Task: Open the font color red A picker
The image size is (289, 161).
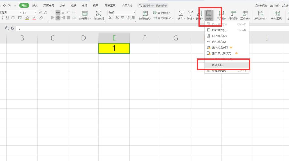Action: [34, 18]
